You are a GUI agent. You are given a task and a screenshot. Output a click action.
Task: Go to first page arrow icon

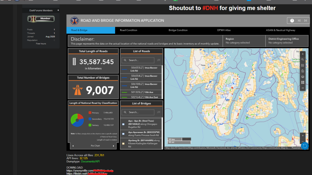(299, 21)
